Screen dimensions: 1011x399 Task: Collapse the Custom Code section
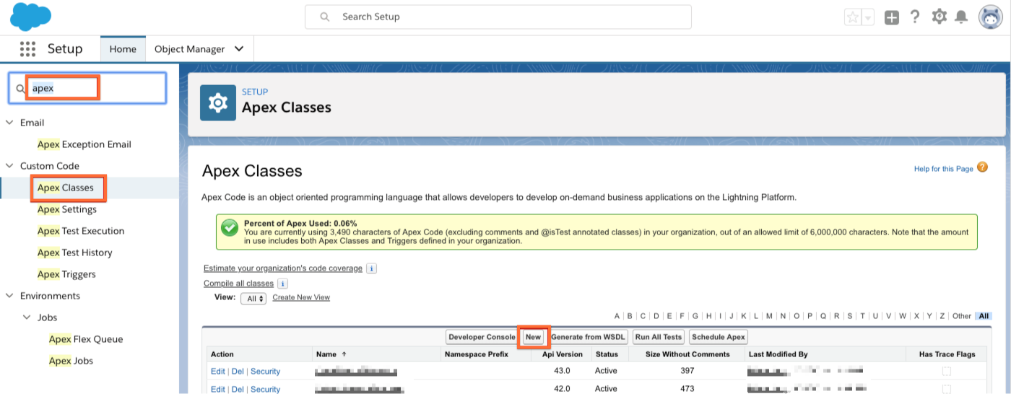pos(9,166)
